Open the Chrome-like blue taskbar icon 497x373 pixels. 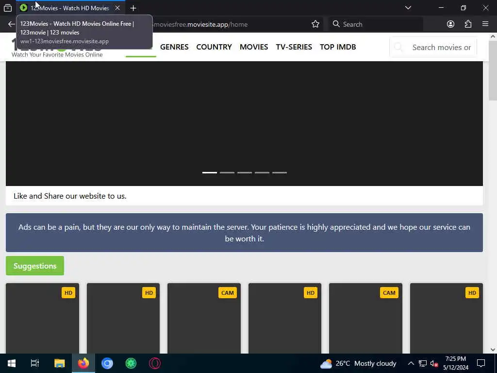[x=107, y=363]
